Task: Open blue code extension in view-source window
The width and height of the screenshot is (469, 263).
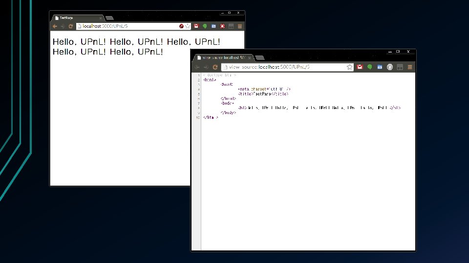Action: (x=380, y=67)
